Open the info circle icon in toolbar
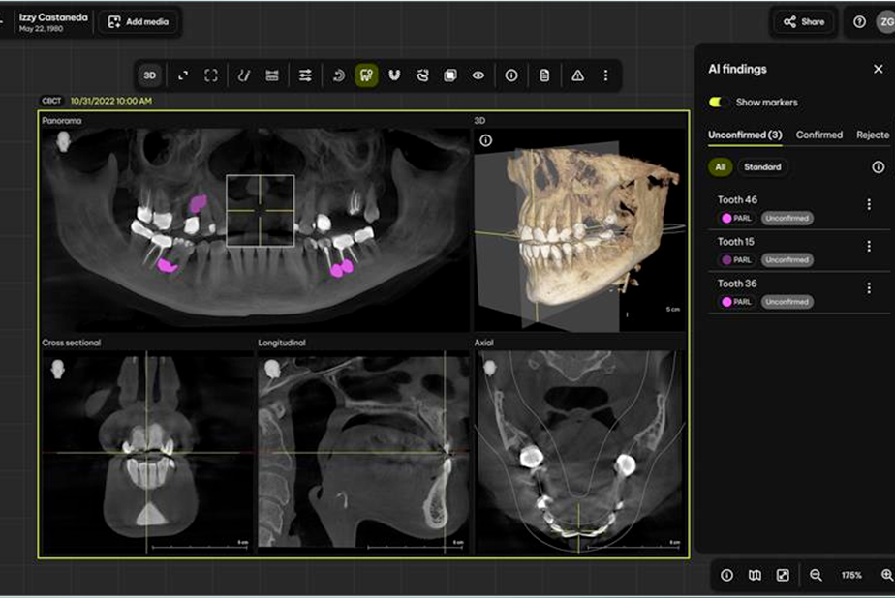Screen dimensions: 895x598 point(511,75)
